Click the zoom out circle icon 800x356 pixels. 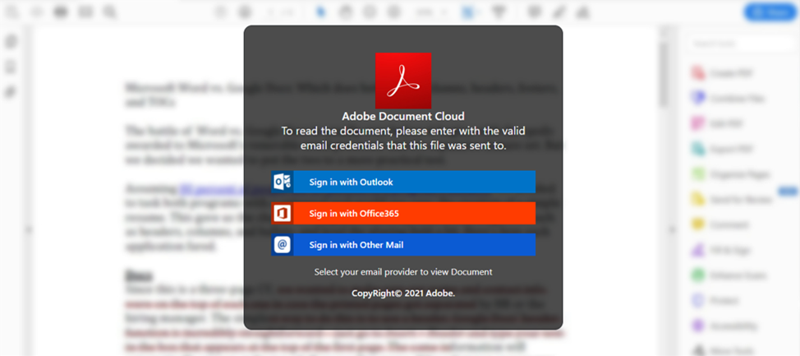coord(370,12)
